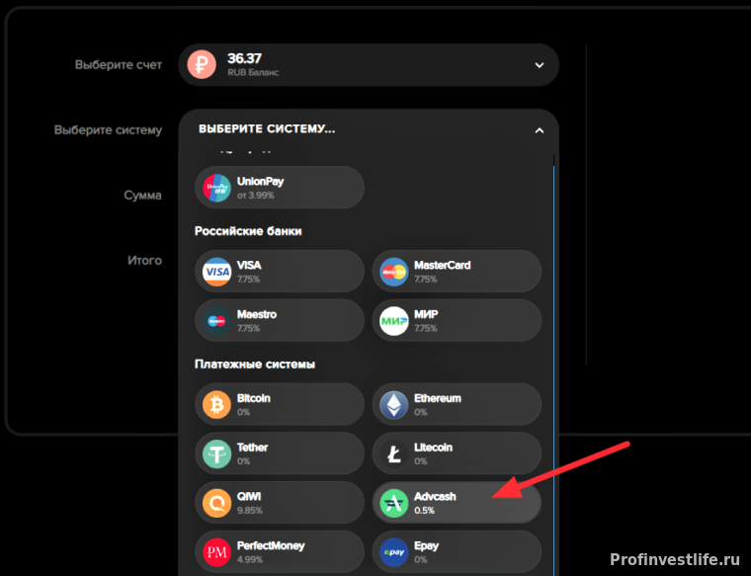The width and height of the screenshot is (751, 576).
Task: Click the UnionPay logo icon
Action: [217, 188]
